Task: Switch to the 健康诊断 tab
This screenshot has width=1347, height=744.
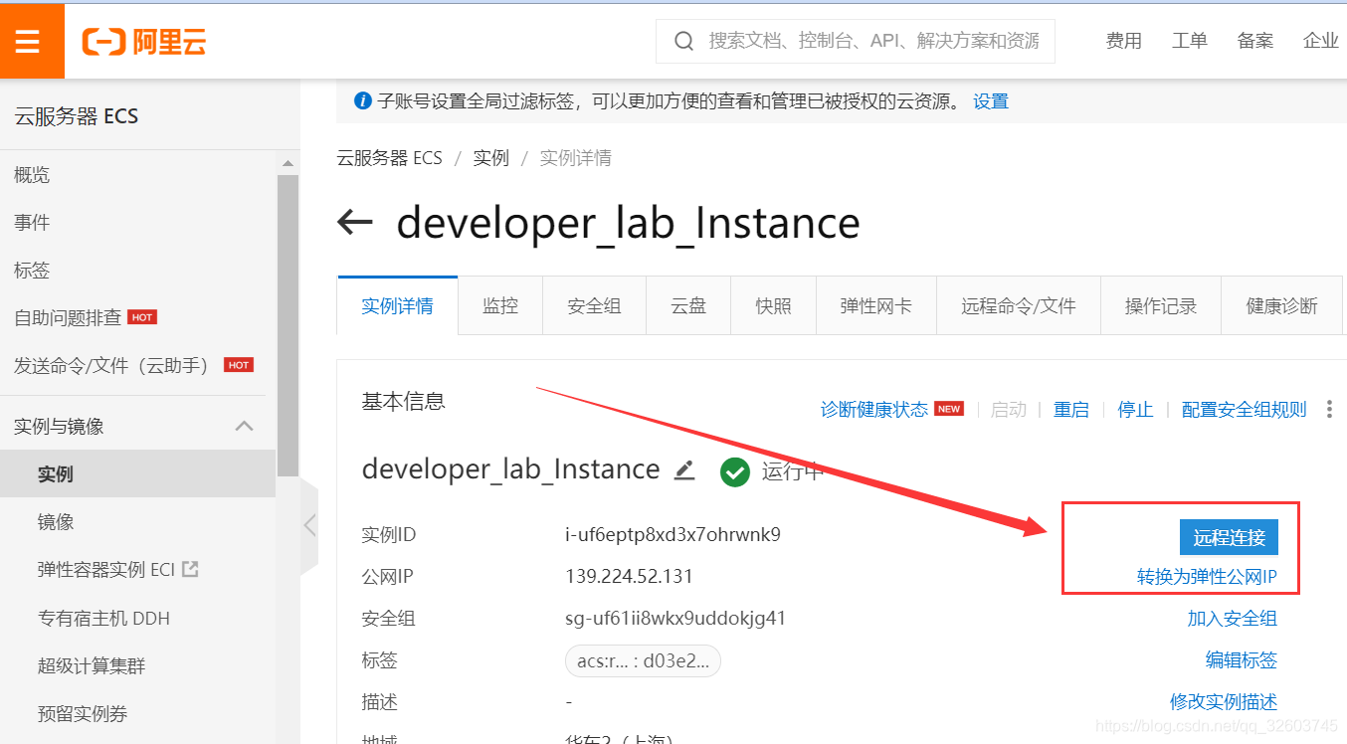Action: 1282,305
